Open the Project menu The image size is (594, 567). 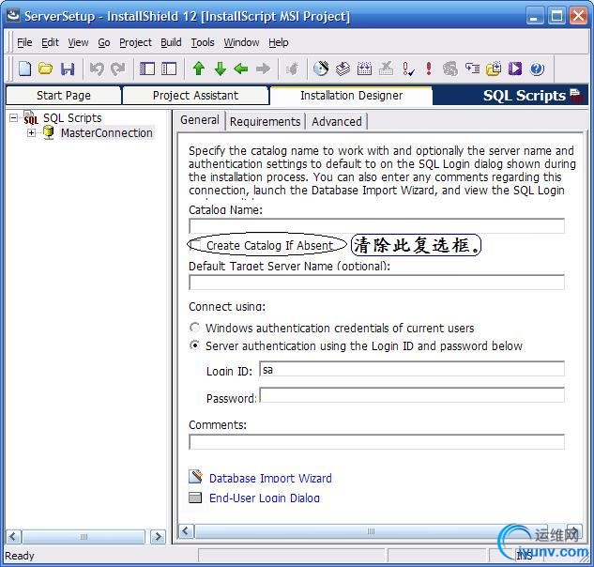135,42
